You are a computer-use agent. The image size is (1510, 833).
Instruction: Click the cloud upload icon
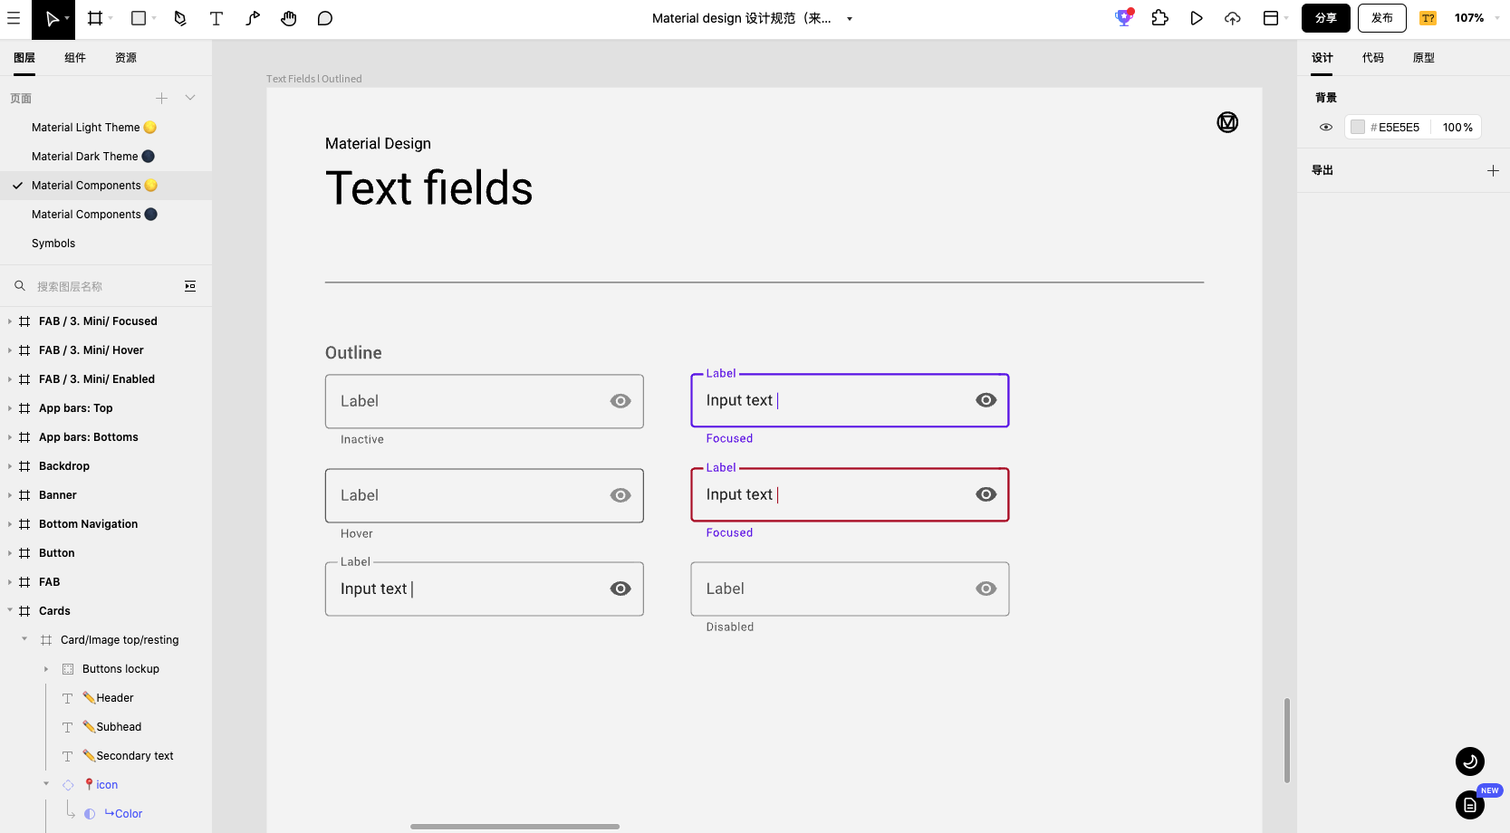coord(1233,18)
